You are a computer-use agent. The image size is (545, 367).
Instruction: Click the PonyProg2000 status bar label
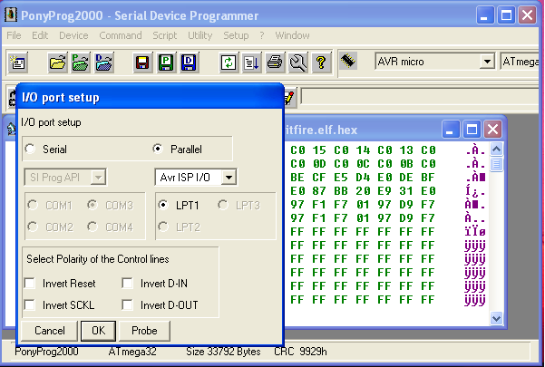46,352
